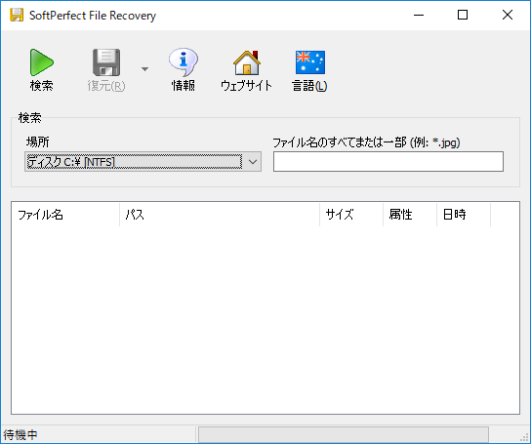
Task: Sort results by the 日時 column header
Action: (464, 215)
